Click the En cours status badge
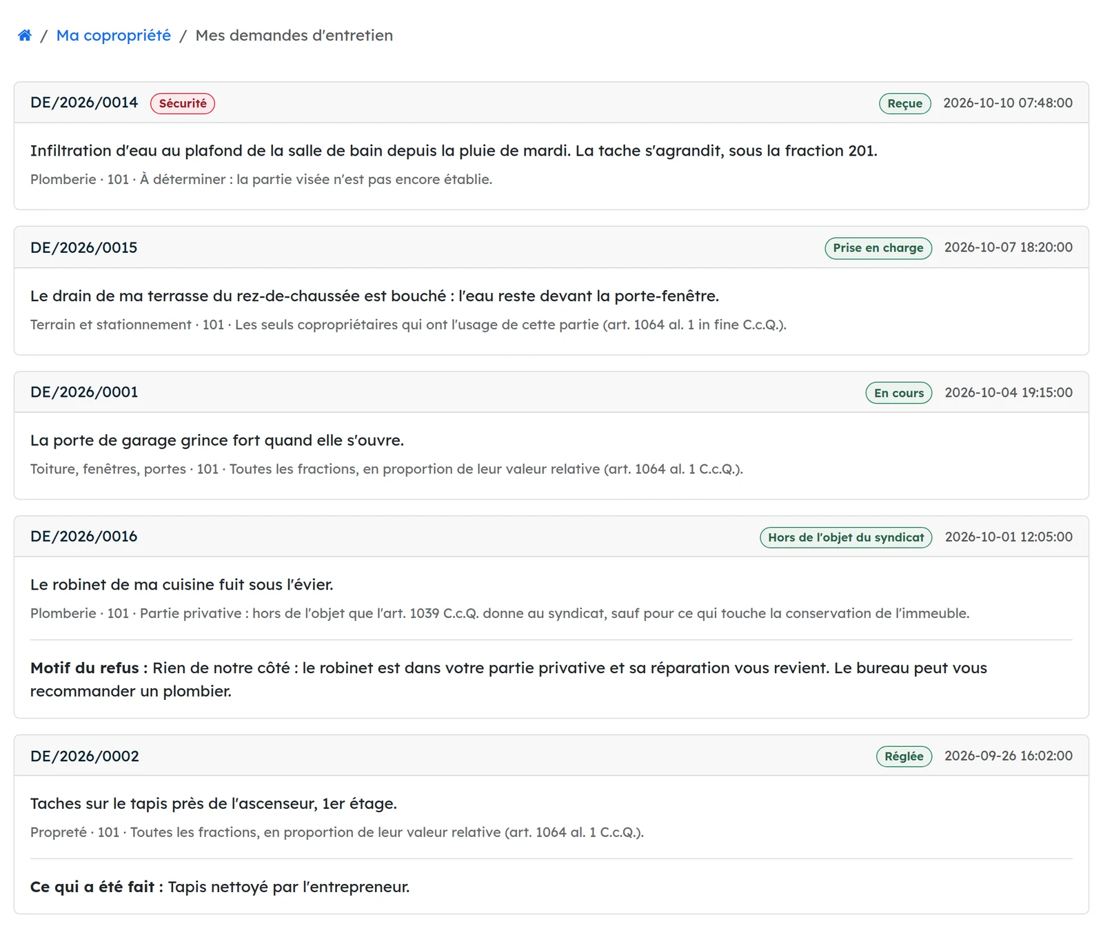The width and height of the screenshot is (1103, 928). click(899, 393)
